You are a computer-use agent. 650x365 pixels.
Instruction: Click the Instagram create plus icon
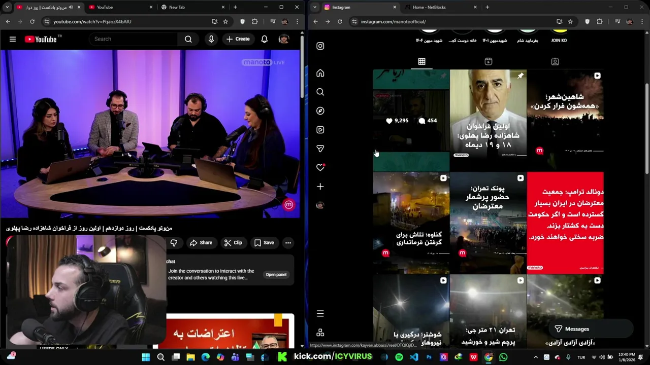coord(320,187)
